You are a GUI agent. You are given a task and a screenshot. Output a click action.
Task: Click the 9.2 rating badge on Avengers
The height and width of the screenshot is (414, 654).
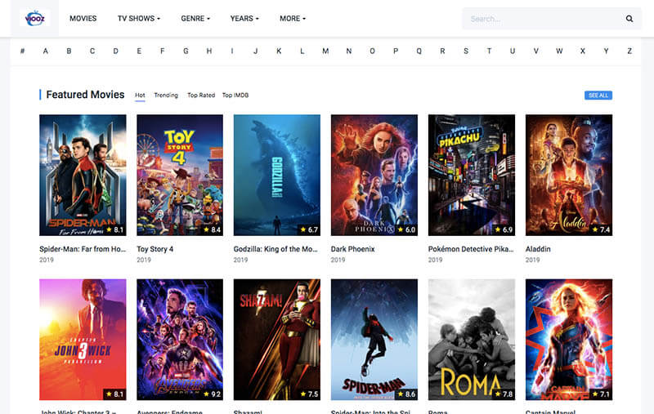coord(212,394)
